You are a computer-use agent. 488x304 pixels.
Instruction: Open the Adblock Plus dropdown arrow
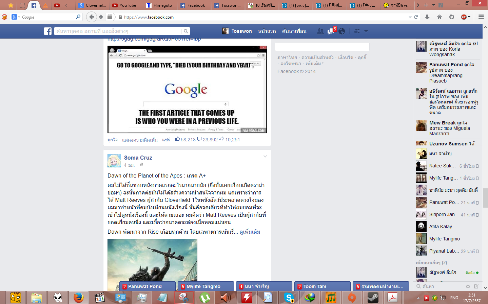click(x=469, y=17)
